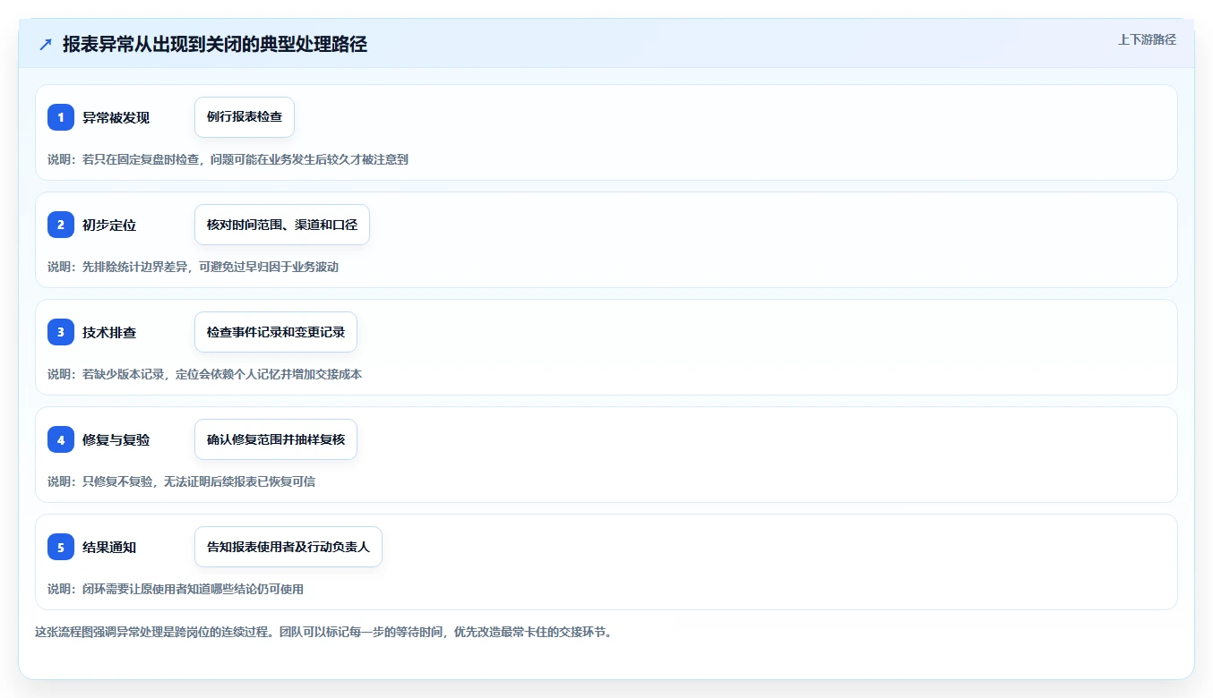1213x698 pixels.
Task: Click the 告知报表使用者及行动负责人 chip
Action: (x=288, y=547)
